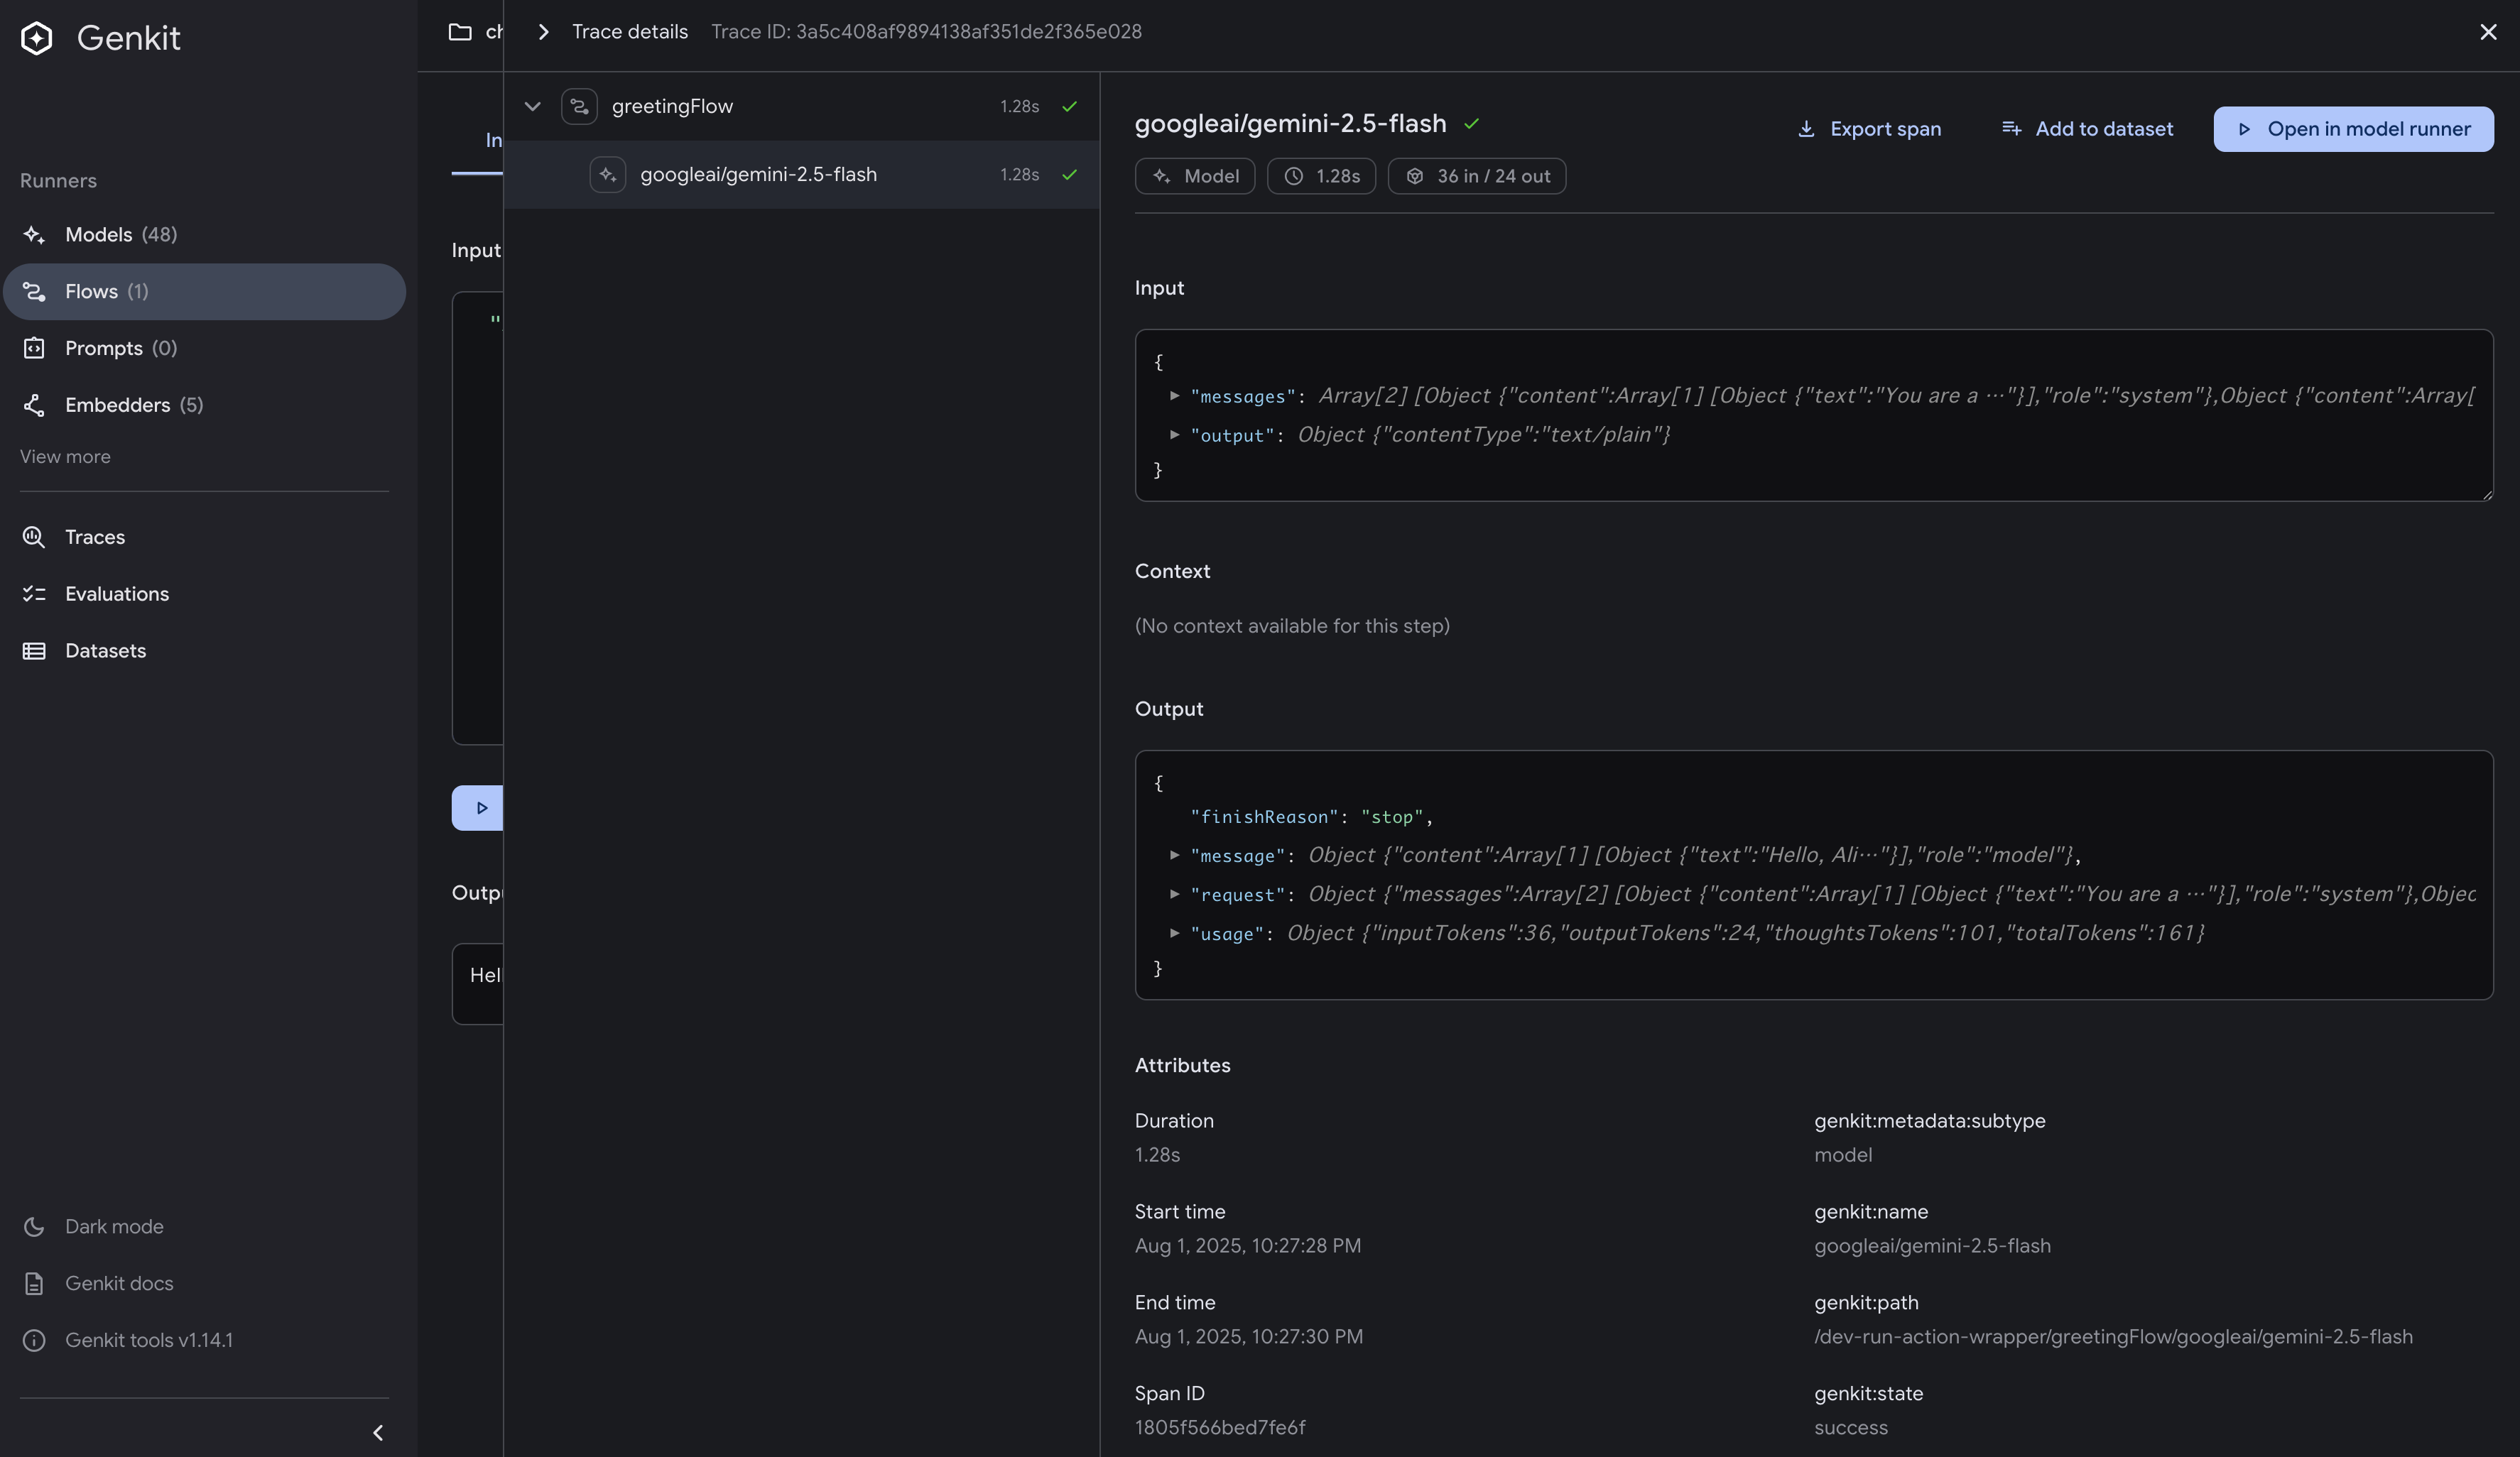The width and height of the screenshot is (2520, 1457).
Task: Click the Trace ID text
Action: [x=926, y=32]
